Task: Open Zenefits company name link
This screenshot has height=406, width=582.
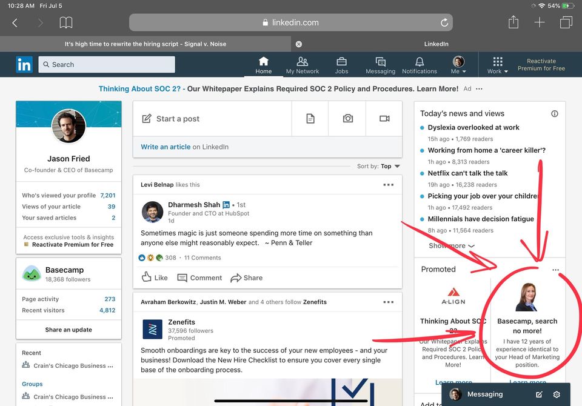Action: click(x=181, y=322)
